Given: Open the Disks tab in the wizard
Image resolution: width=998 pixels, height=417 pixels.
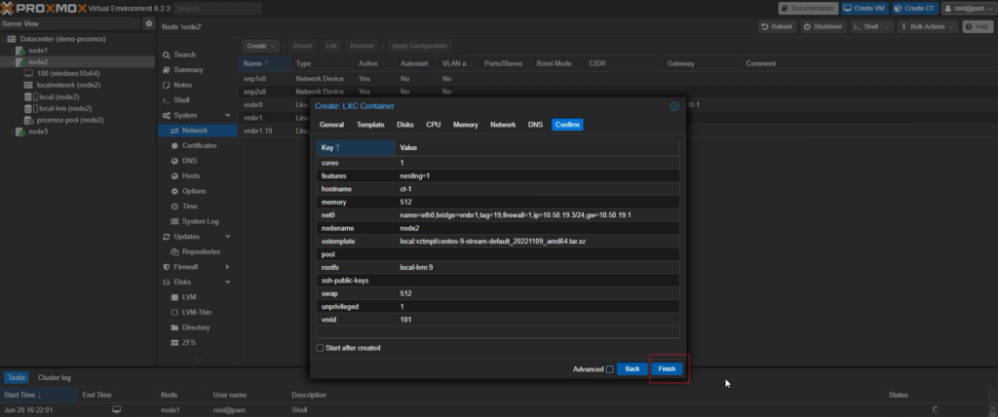Looking at the screenshot, I should point(405,125).
